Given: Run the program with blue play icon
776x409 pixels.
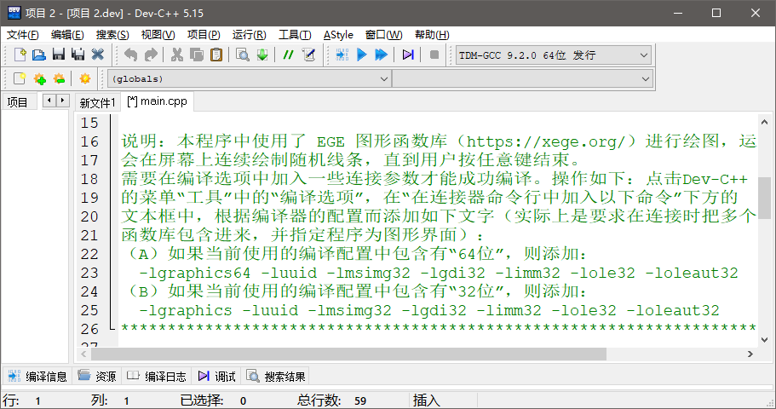Looking at the screenshot, I should click(x=362, y=55).
